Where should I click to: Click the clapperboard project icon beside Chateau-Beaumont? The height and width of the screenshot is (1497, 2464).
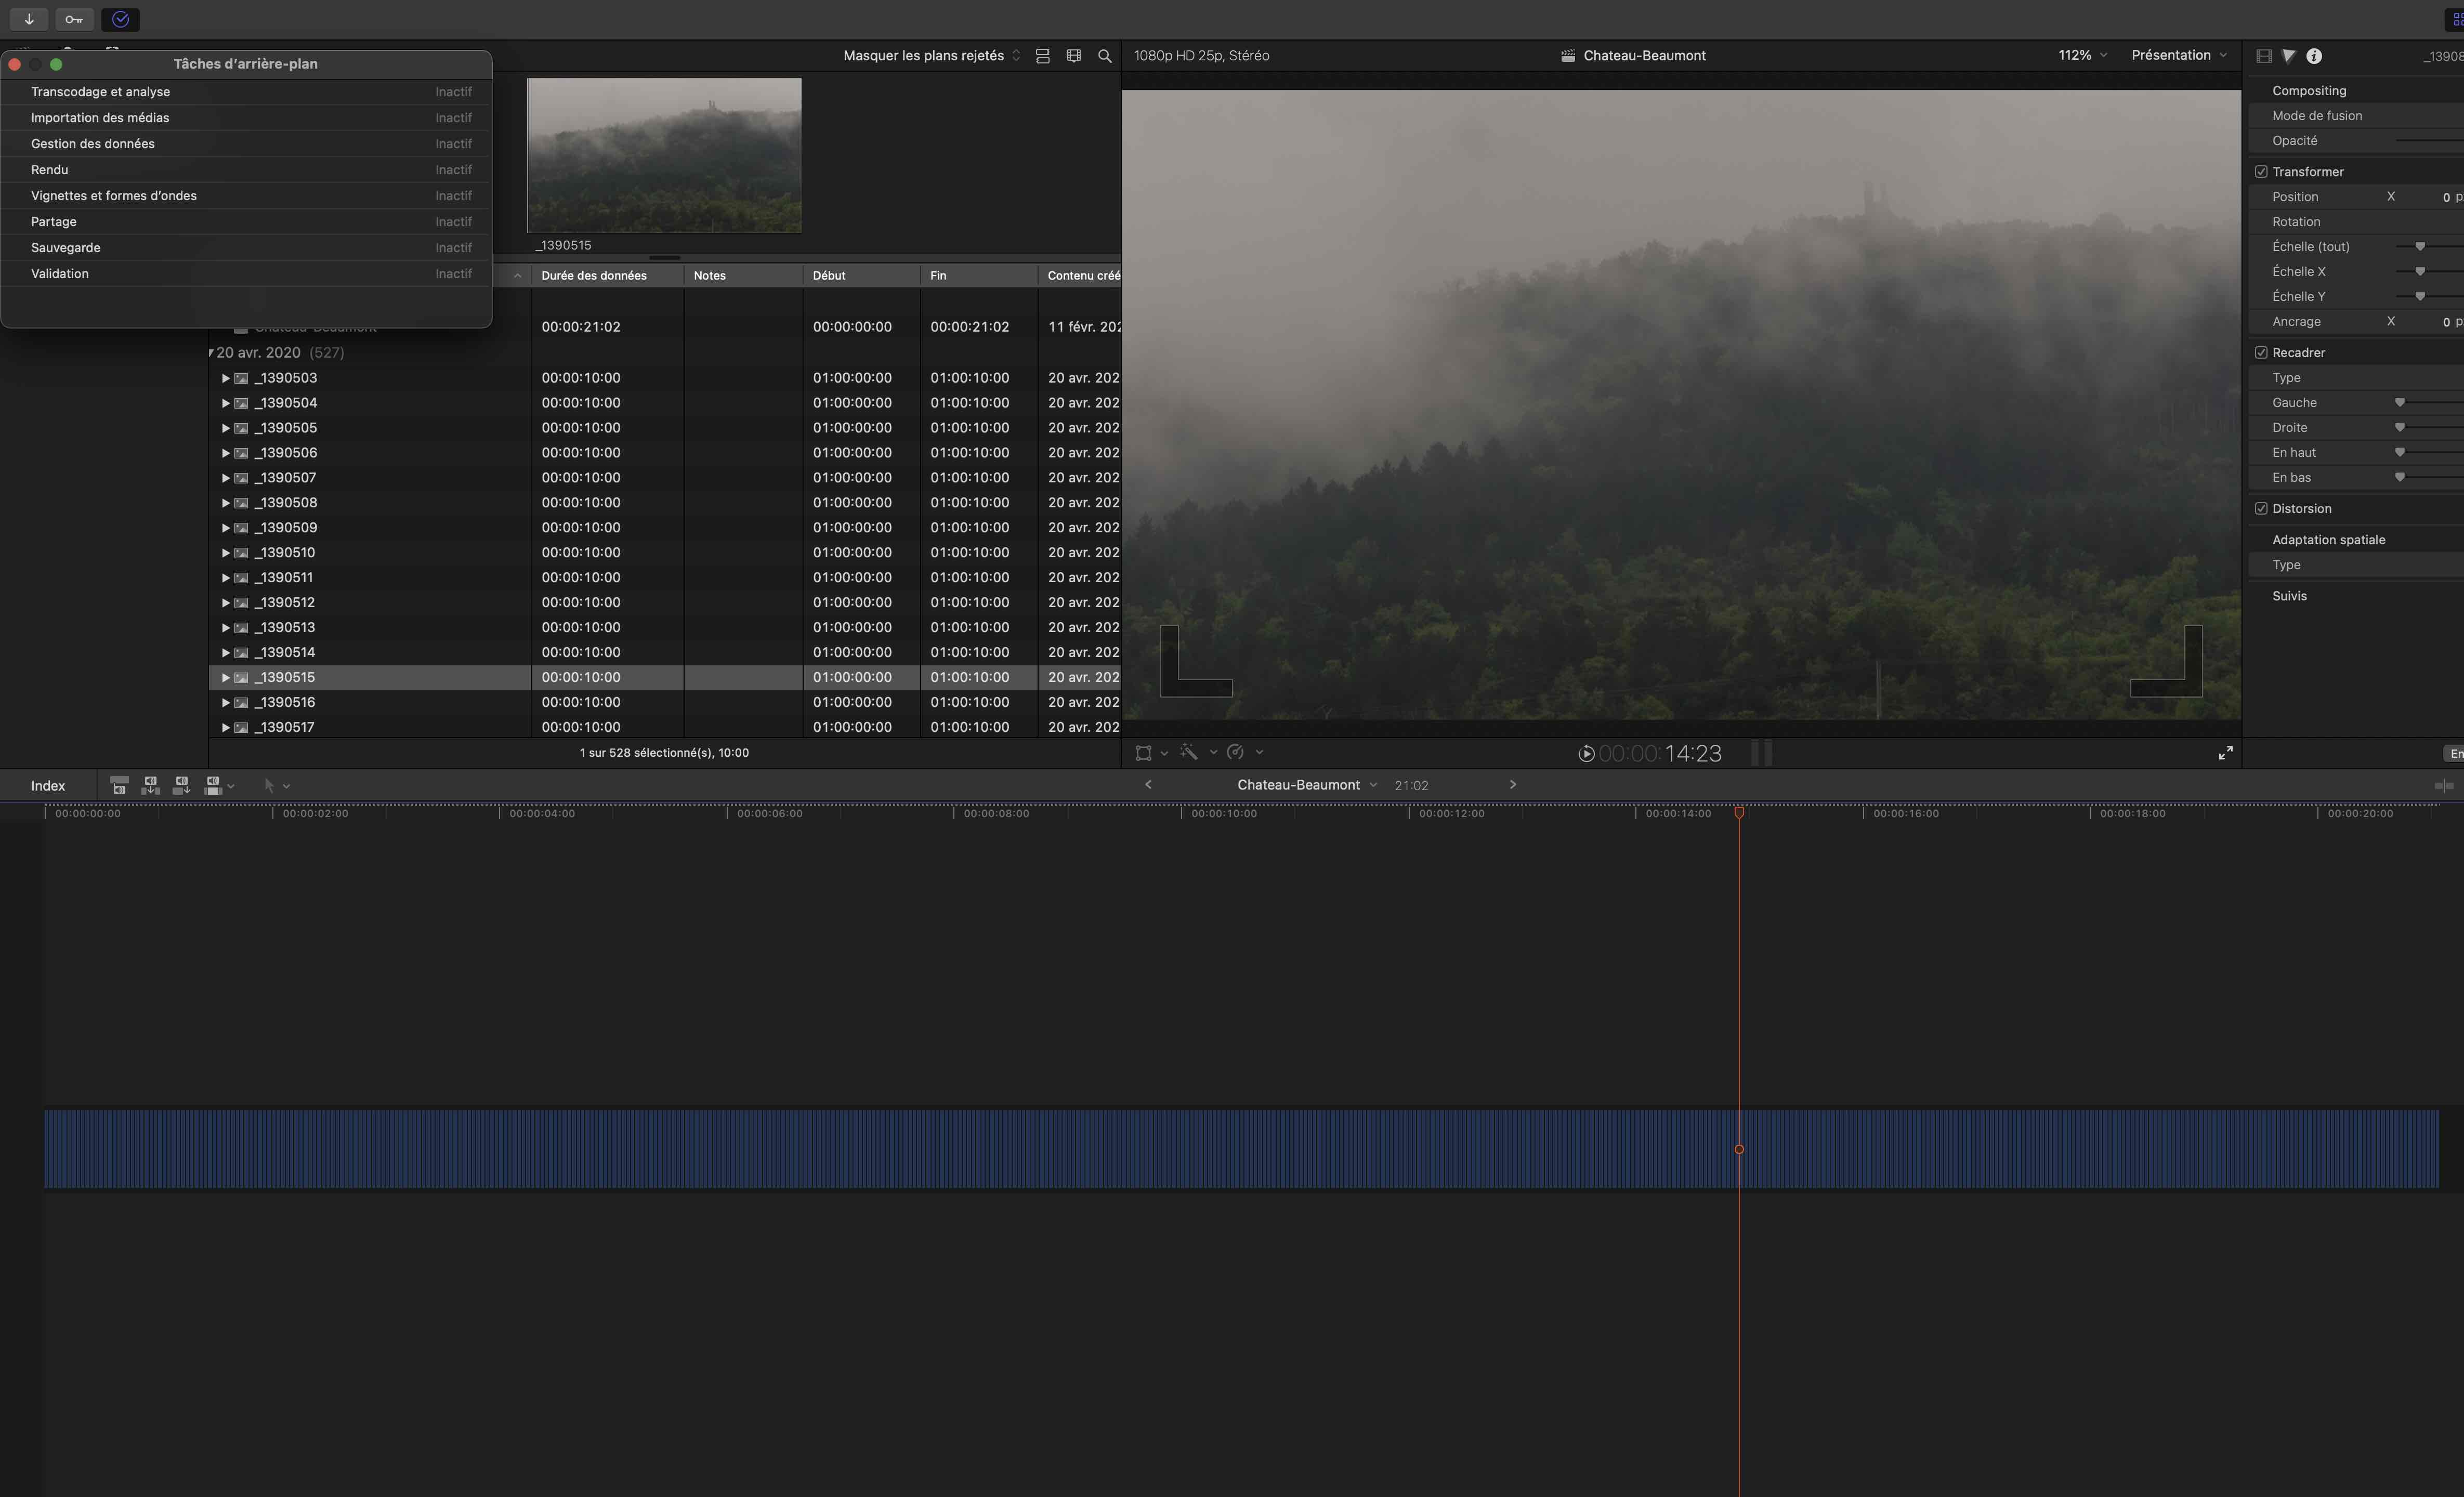pyautogui.click(x=1568, y=56)
